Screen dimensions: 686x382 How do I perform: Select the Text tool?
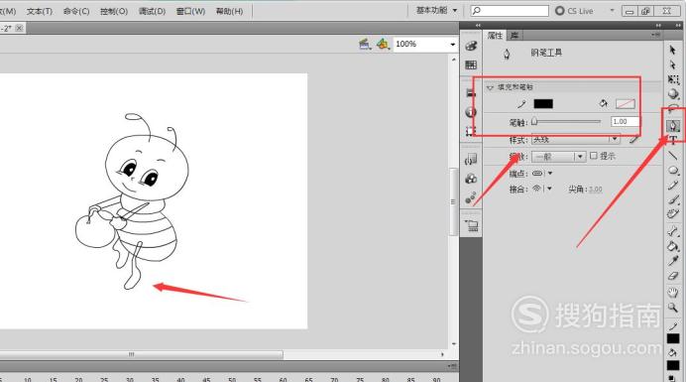point(673,140)
